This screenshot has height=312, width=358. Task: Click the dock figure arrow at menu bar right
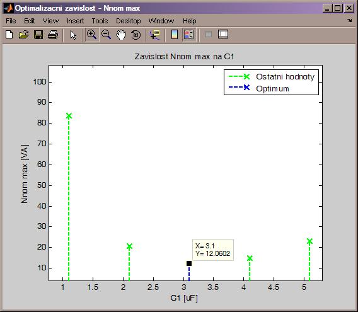[350, 20]
